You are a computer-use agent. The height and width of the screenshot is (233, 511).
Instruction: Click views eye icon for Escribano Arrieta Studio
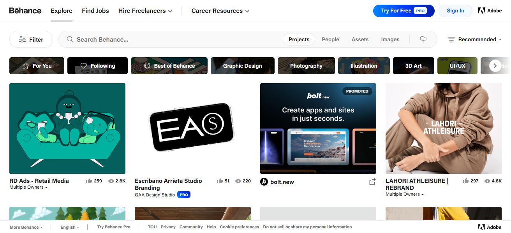pyautogui.click(x=238, y=181)
